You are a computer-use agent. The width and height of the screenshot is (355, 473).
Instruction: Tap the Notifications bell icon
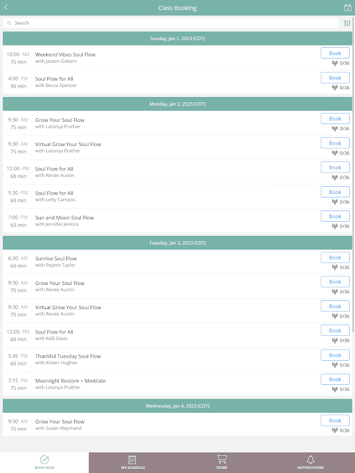(310, 459)
